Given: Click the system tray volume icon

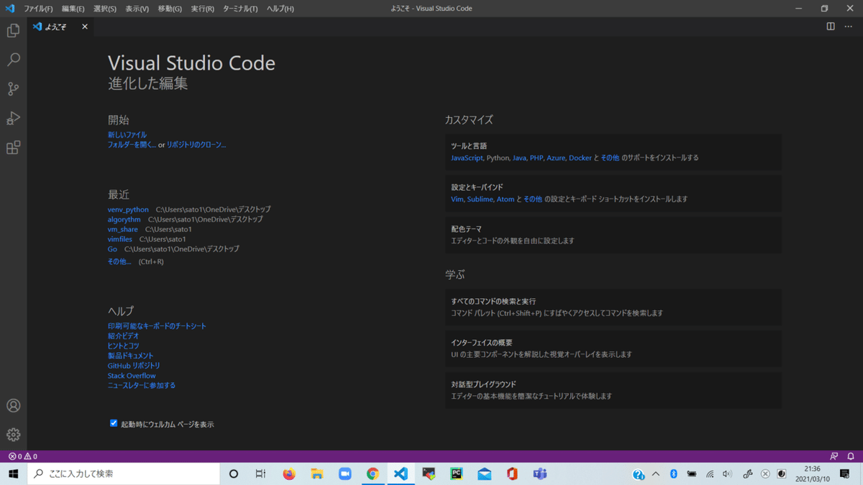Looking at the screenshot, I should [727, 474].
